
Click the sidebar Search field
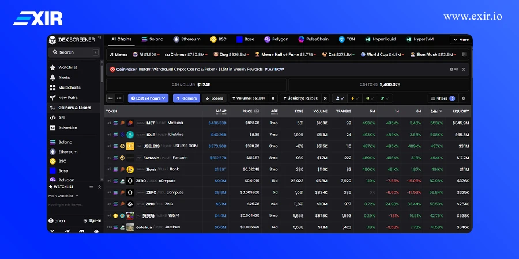(74, 52)
